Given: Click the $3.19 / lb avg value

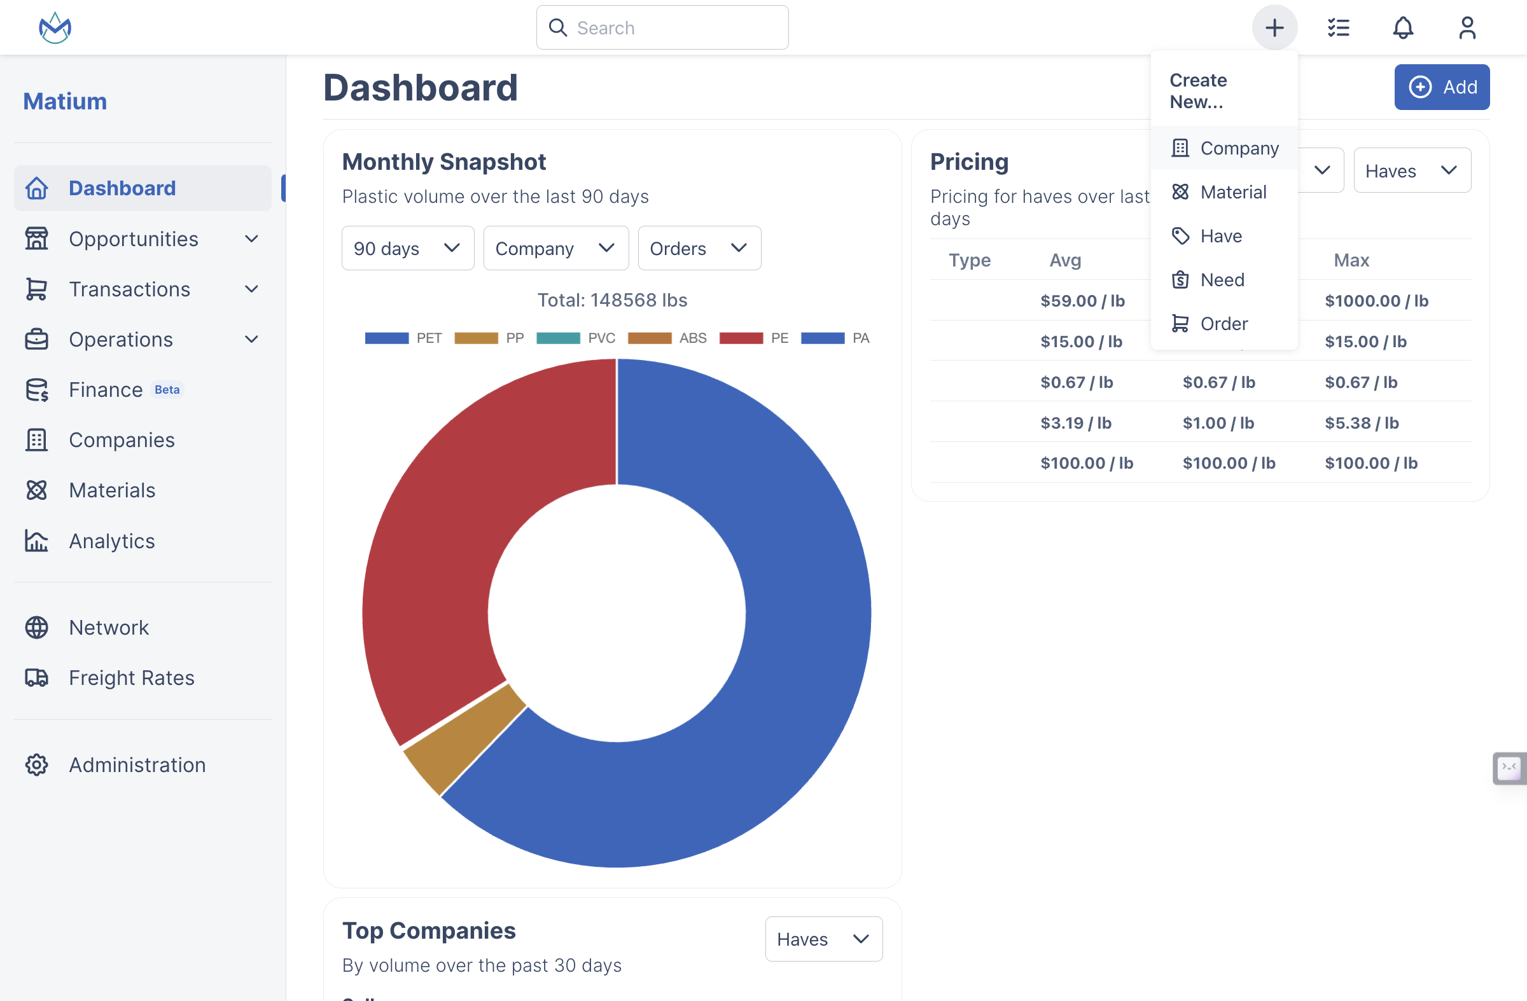Looking at the screenshot, I should (x=1076, y=422).
